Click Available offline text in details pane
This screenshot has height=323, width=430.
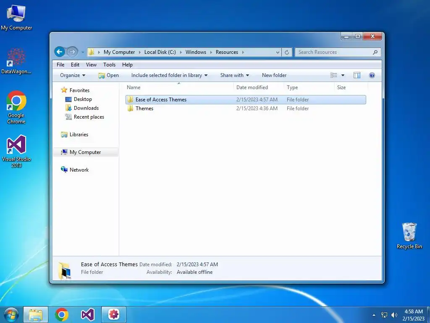click(194, 272)
